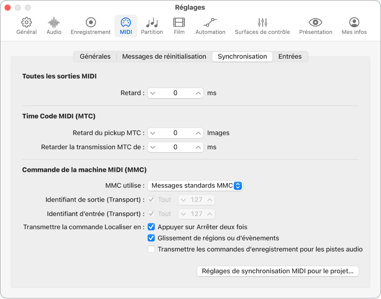The height and width of the screenshot is (299, 381).
Task: Select the Générales tab
Action: (x=95, y=56)
